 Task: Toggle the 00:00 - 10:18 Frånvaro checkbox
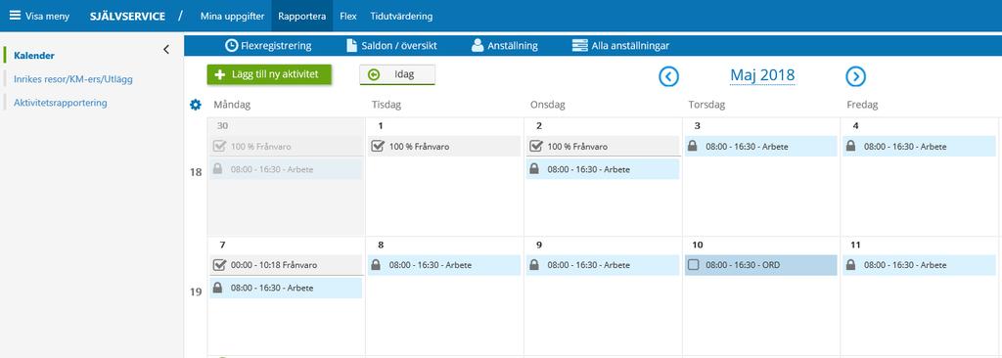click(219, 265)
